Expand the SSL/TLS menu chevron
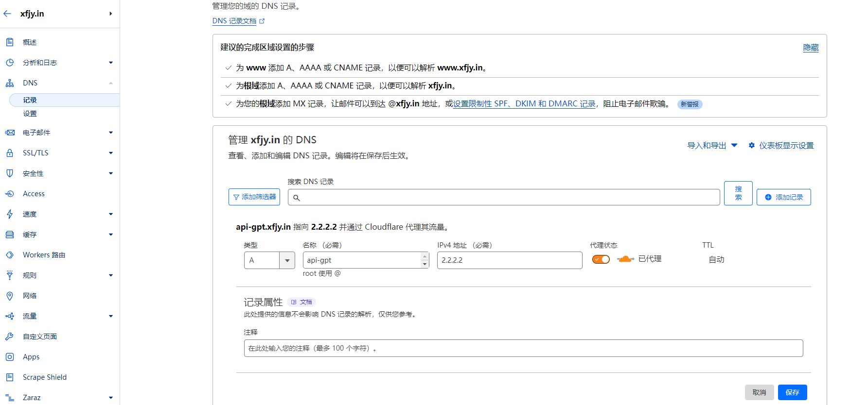The width and height of the screenshot is (850, 405). 111,153
